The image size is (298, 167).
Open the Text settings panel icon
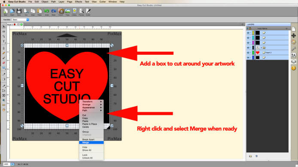(294, 55)
